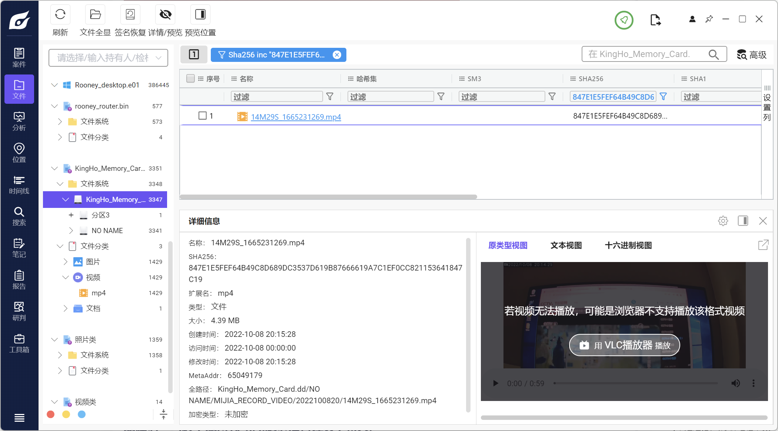778x431 pixels.
Task: Click the green shield status icon
Action: coord(624,20)
